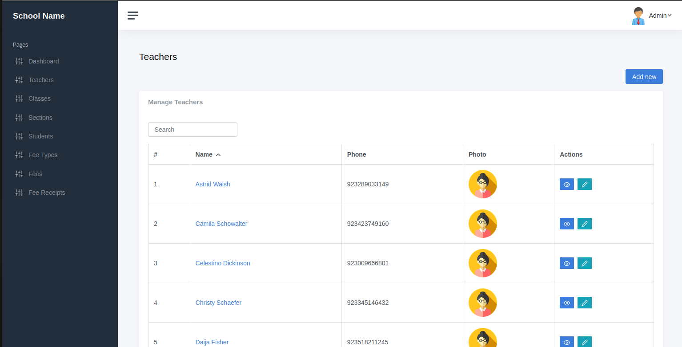Click phone number 923009666801
The image size is (682, 347).
(368, 263)
